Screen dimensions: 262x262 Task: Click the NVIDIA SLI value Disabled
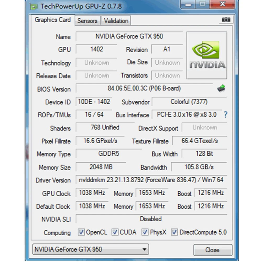[151, 219]
